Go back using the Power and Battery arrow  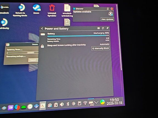(x=42, y=29)
